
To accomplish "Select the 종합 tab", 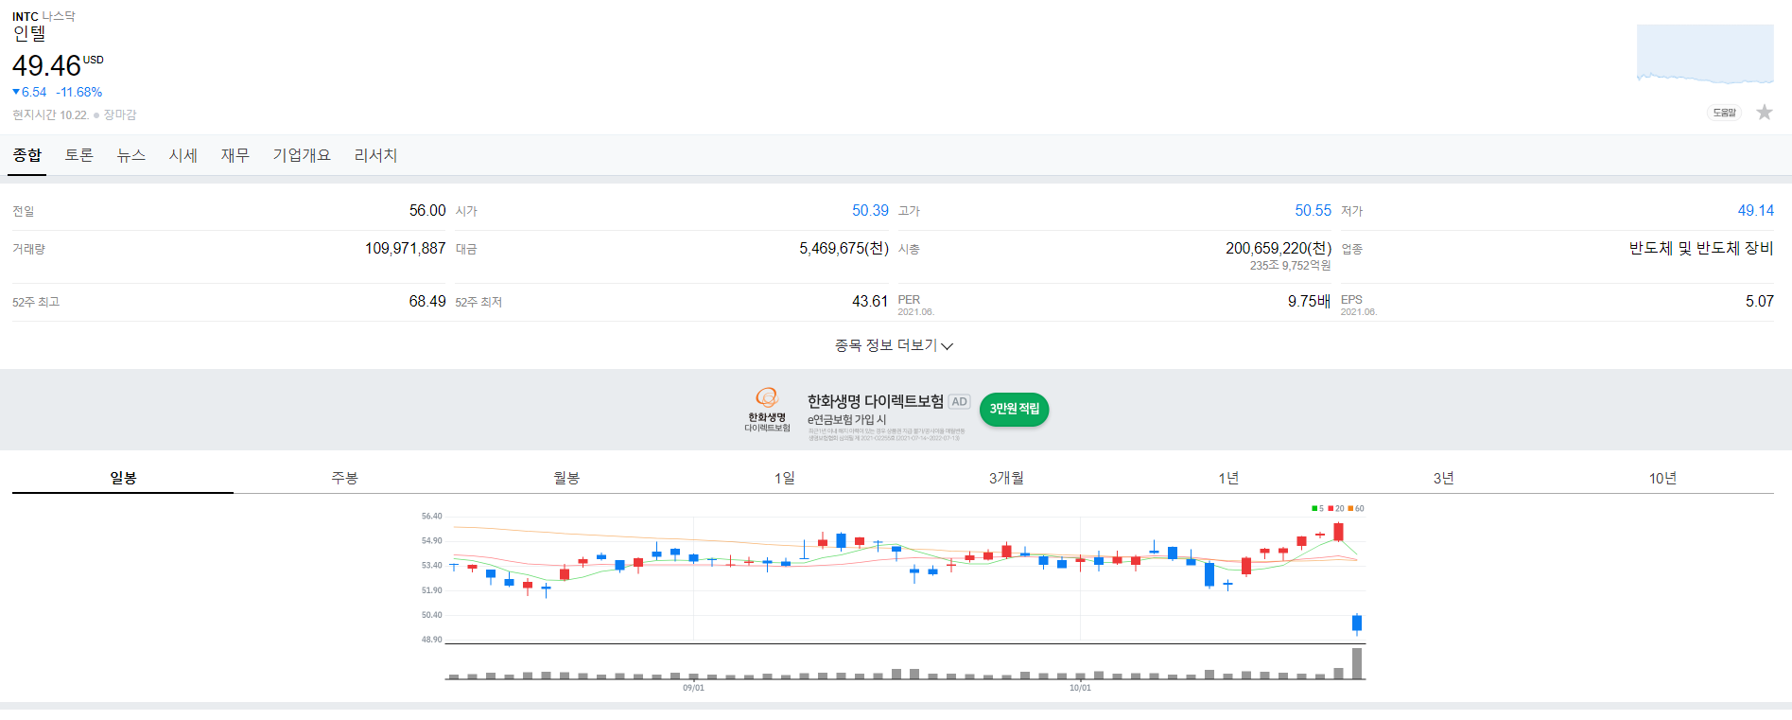I will [27, 155].
